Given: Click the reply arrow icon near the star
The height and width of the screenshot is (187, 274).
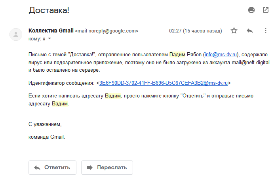Looking at the screenshot, I should click(x=250, y=31).
